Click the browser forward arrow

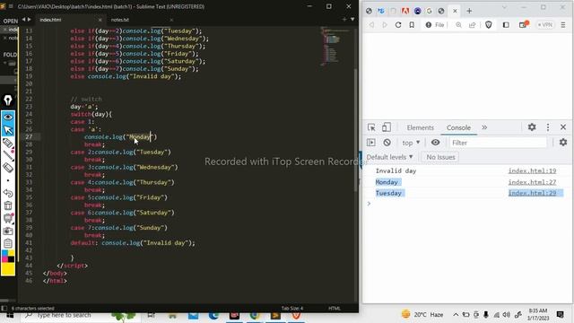tap(385, 25)
